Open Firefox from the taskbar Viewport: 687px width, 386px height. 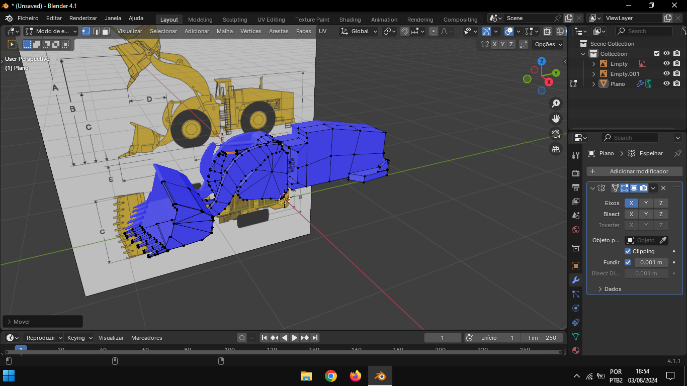[x=356, y=375]
